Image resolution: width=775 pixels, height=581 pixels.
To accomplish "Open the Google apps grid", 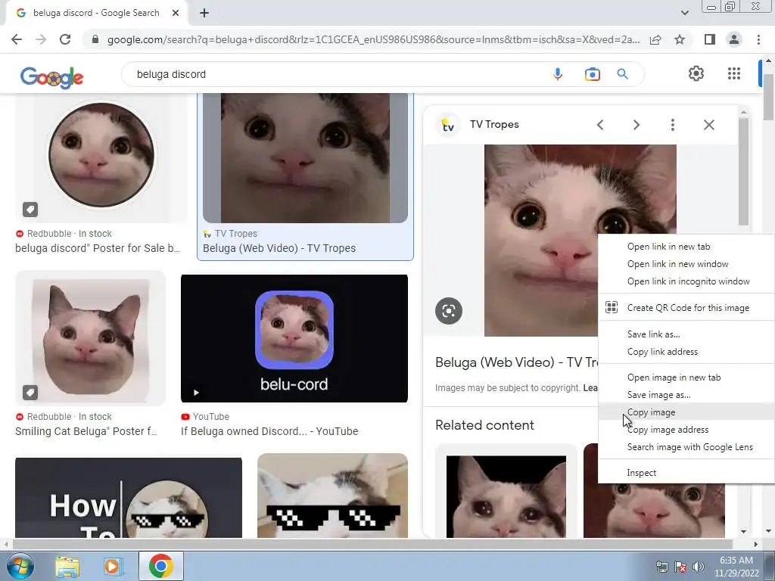I will tap(734, 73).
